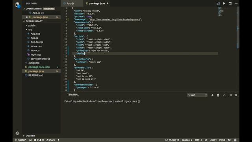
Task: Kill terminal with the trash icon
Action: (x=218, y=95)
